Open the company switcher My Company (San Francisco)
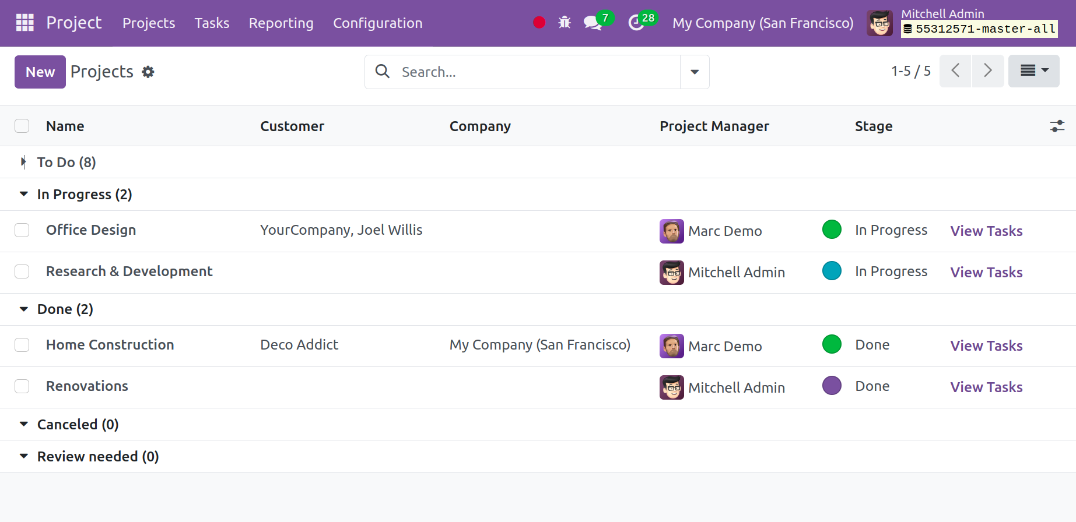 coord(763,23)
